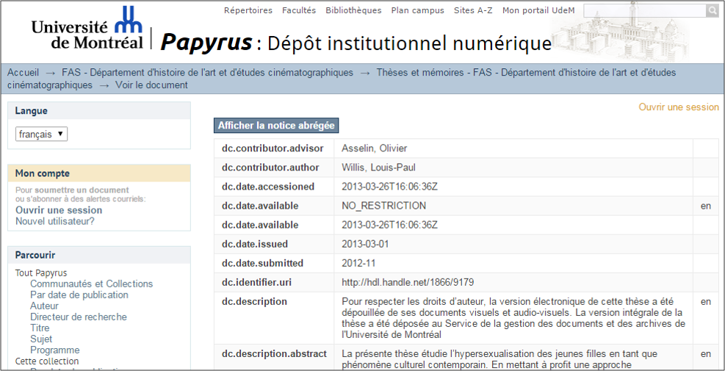
Task: Click Nouvel utilisateur? link
Action: (x=55, y=221)
